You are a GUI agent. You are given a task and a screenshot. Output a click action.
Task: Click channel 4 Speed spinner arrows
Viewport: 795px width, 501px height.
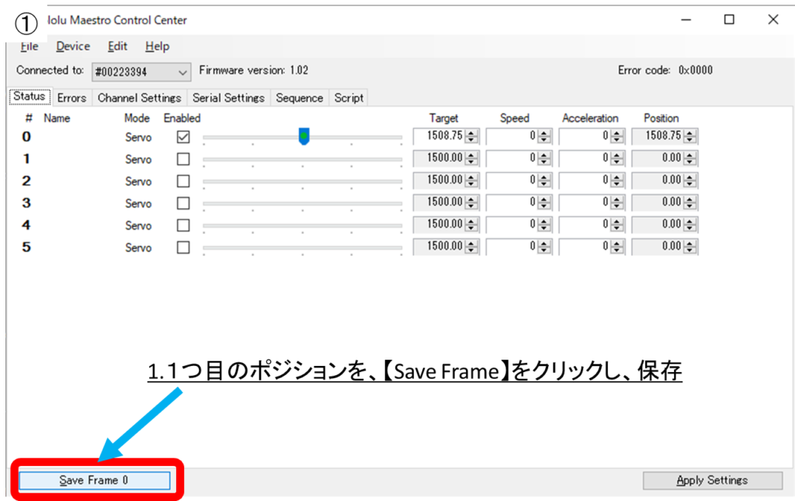544,224
